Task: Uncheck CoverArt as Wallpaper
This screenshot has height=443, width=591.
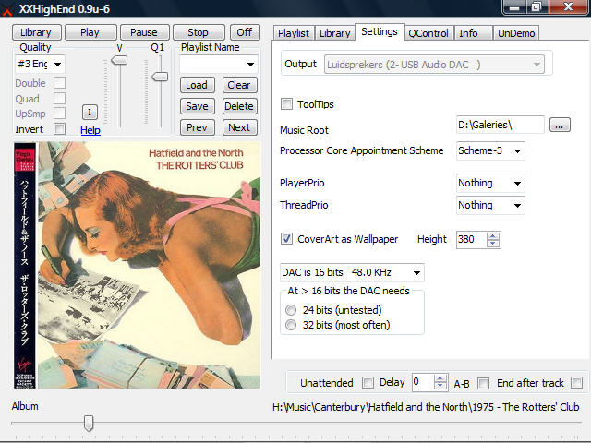Action: (286, 238)
